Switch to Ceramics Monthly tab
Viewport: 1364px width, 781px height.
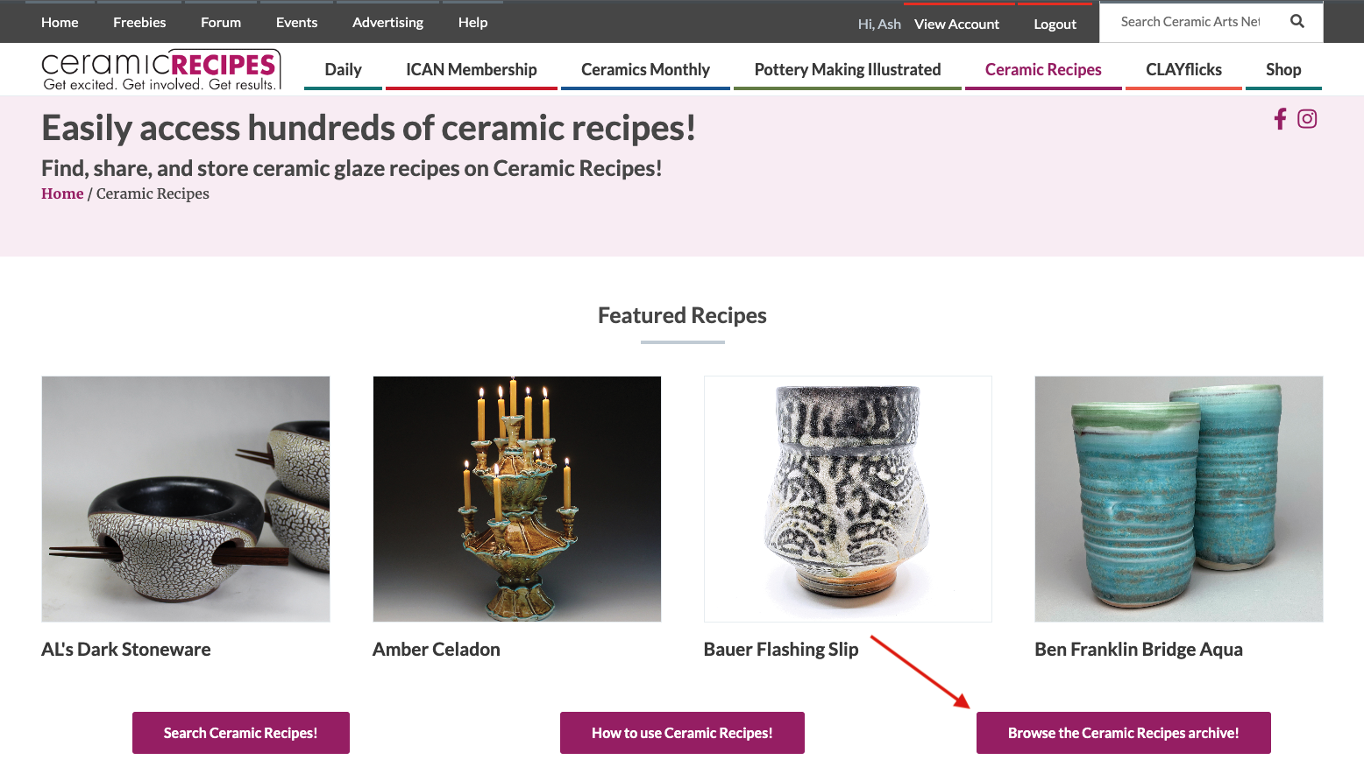645,70
